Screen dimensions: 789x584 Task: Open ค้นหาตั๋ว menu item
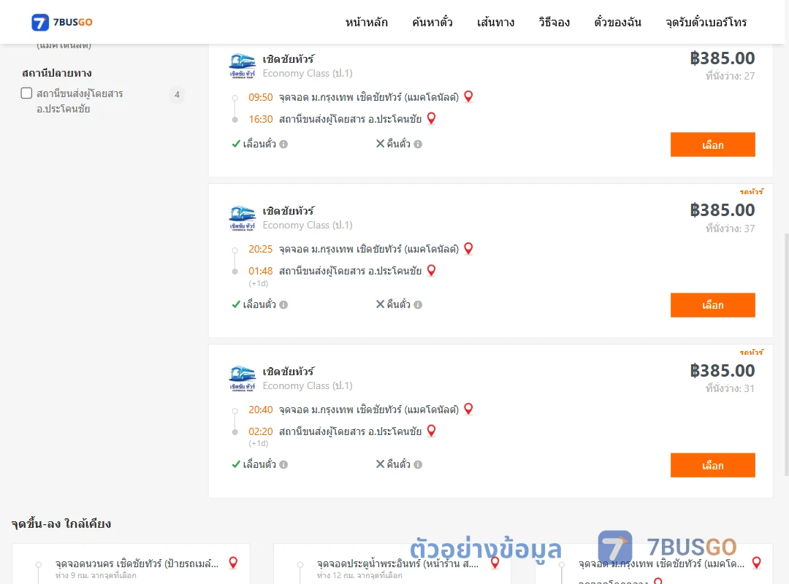pyautogui.click(x=432, y=22)
